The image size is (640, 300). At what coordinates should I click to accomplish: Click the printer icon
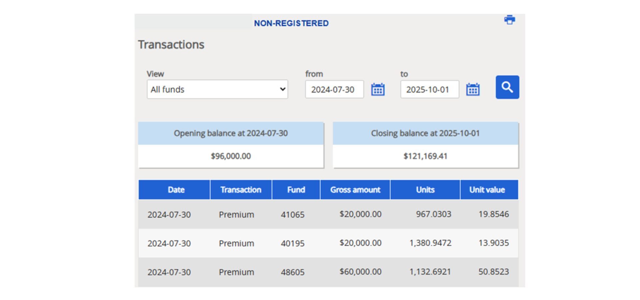[509, 20]
